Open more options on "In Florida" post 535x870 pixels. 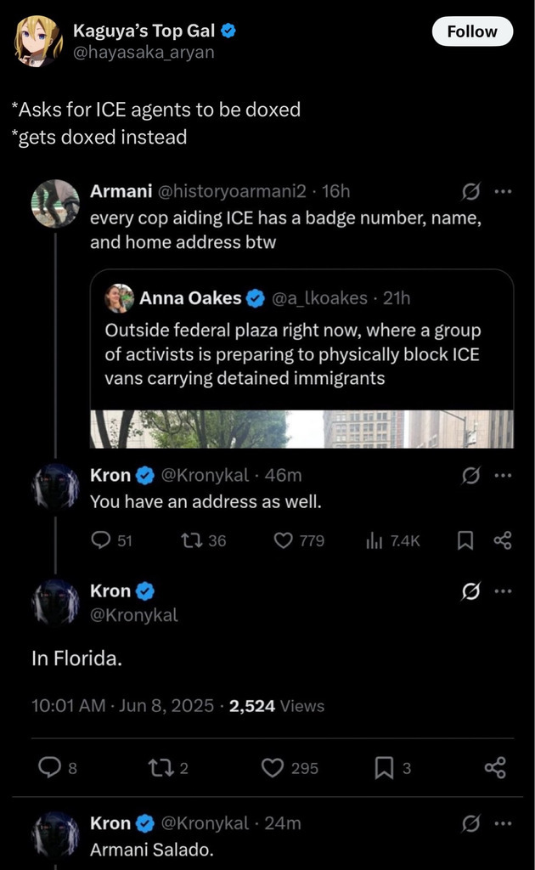504,591
